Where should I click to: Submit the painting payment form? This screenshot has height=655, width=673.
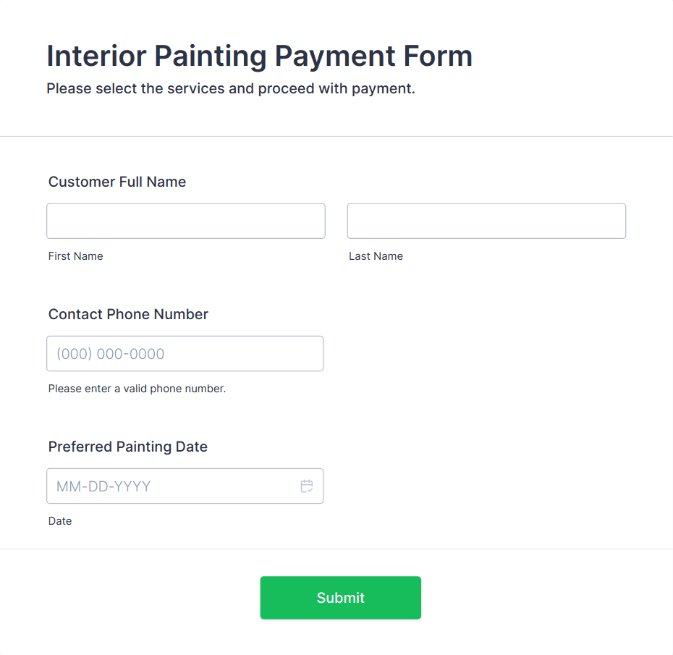tap(340, 598)
